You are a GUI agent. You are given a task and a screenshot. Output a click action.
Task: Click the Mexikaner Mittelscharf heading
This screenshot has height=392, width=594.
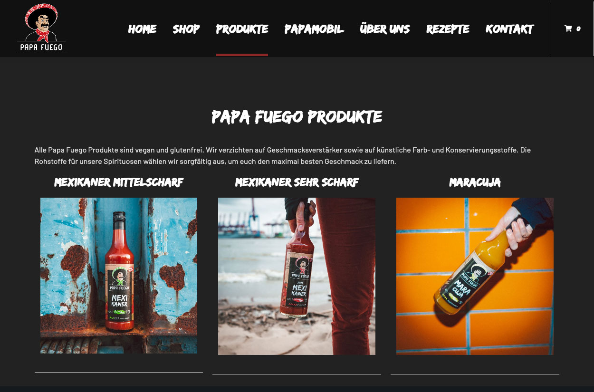(119, 182)
